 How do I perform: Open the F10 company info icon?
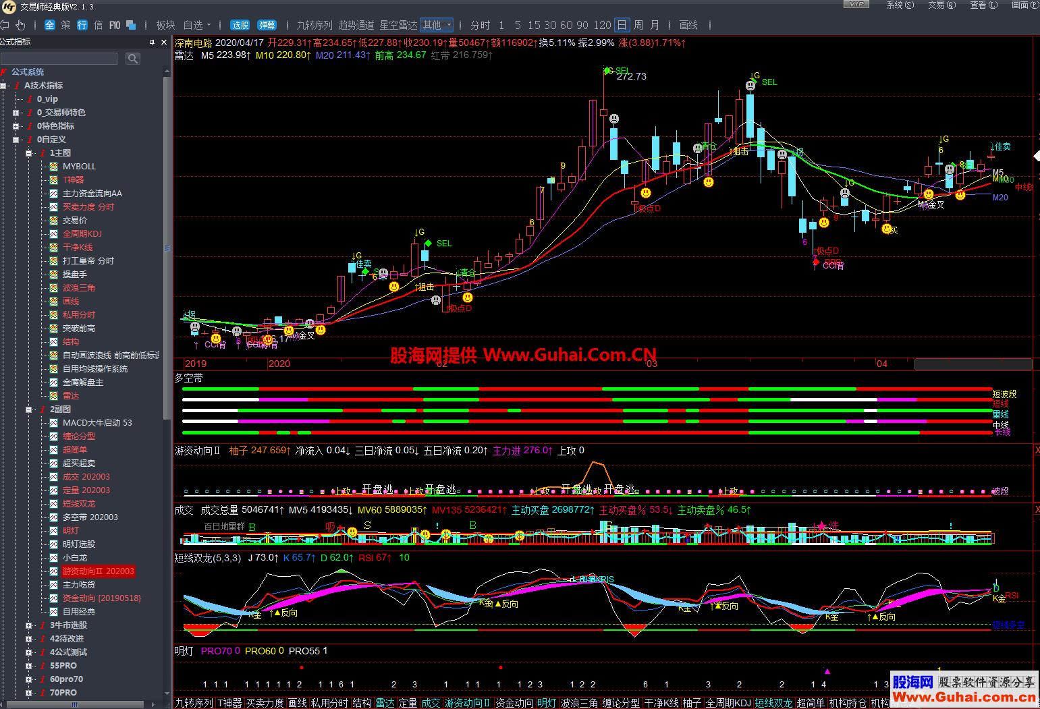(115, 25)
